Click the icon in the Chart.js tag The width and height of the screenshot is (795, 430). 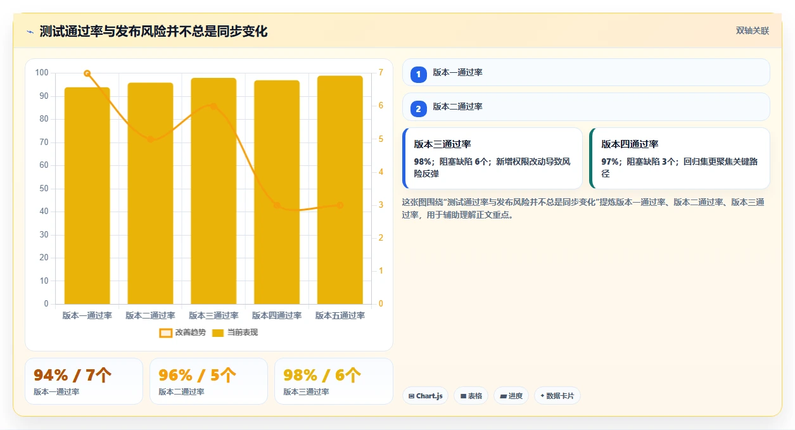[x=412, y=396]
